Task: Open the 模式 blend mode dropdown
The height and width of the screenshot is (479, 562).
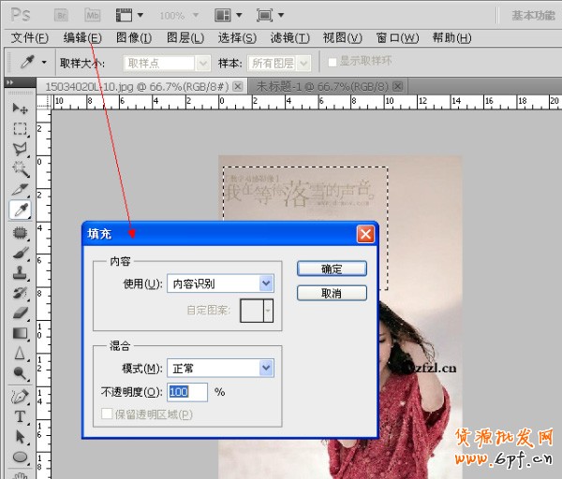Action: tap(220, 369)
